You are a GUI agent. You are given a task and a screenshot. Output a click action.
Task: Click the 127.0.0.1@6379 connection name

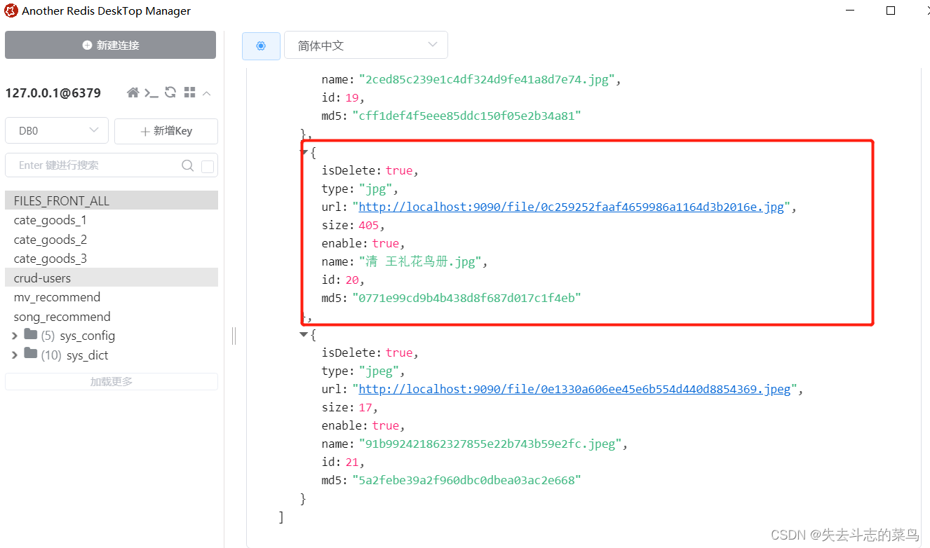[x=53, y=93]
